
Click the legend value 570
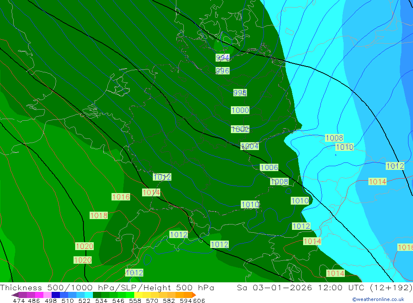[x=152, y=301]
